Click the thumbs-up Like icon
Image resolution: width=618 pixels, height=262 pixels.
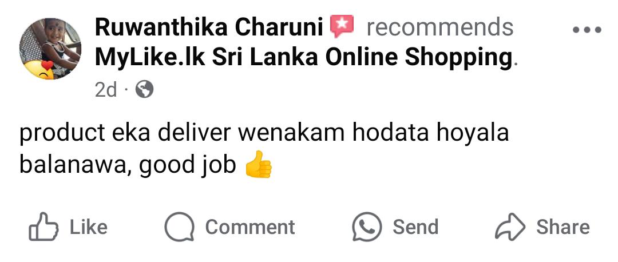(x=43, y=227)
